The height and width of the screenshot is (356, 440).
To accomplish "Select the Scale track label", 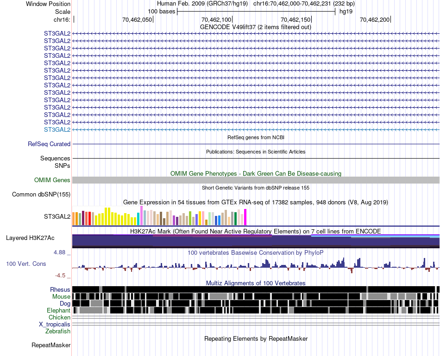I will [63, 12].
